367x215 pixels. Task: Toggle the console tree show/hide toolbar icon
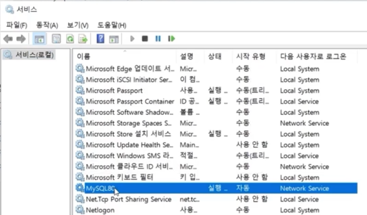(39, 39)
